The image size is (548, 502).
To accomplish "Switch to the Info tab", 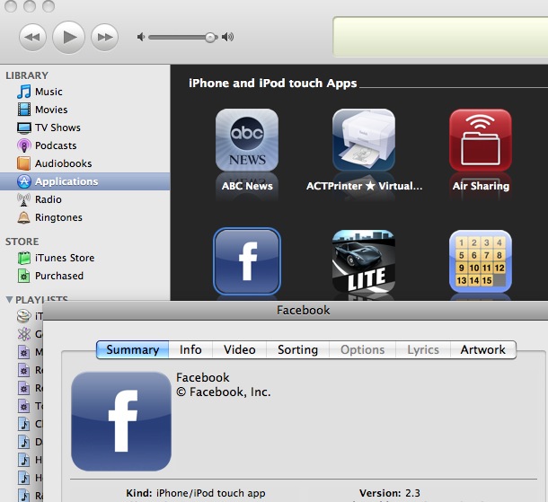I will tap(190, 349).
